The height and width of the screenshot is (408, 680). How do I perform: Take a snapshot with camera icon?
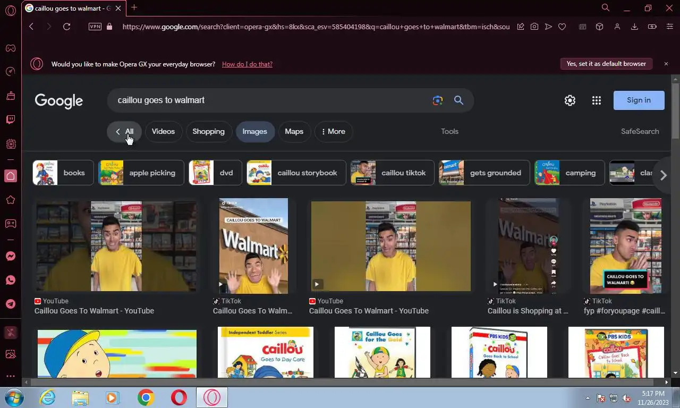point(534,27)
